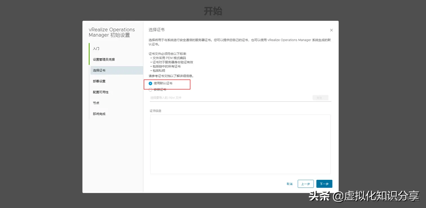Click the vRealize Operations Manager title
The height and width of the screenshot is (208, 426).
pos(112,32)
